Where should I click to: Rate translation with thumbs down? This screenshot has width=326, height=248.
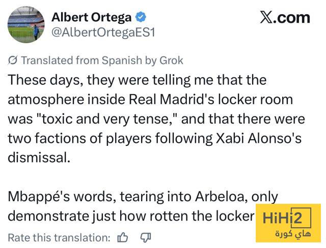coord(146,237)
